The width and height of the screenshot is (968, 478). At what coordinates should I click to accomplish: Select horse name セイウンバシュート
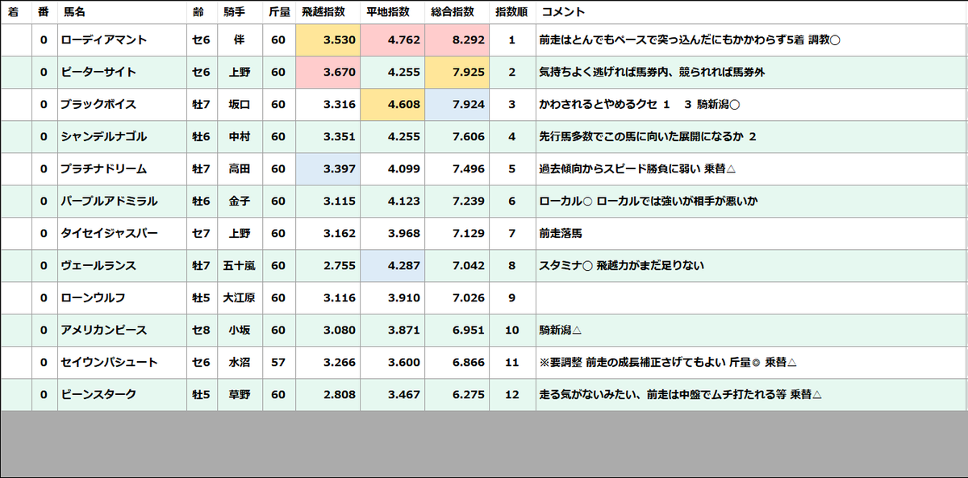coord(110,363)
